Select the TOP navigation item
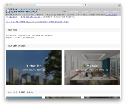 64,12
